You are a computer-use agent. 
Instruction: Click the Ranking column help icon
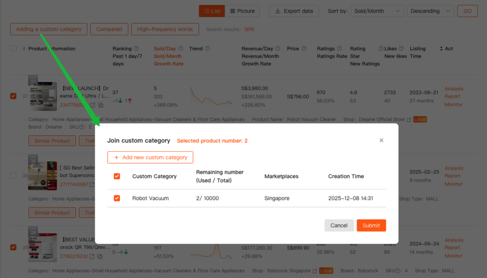[136, 49]
